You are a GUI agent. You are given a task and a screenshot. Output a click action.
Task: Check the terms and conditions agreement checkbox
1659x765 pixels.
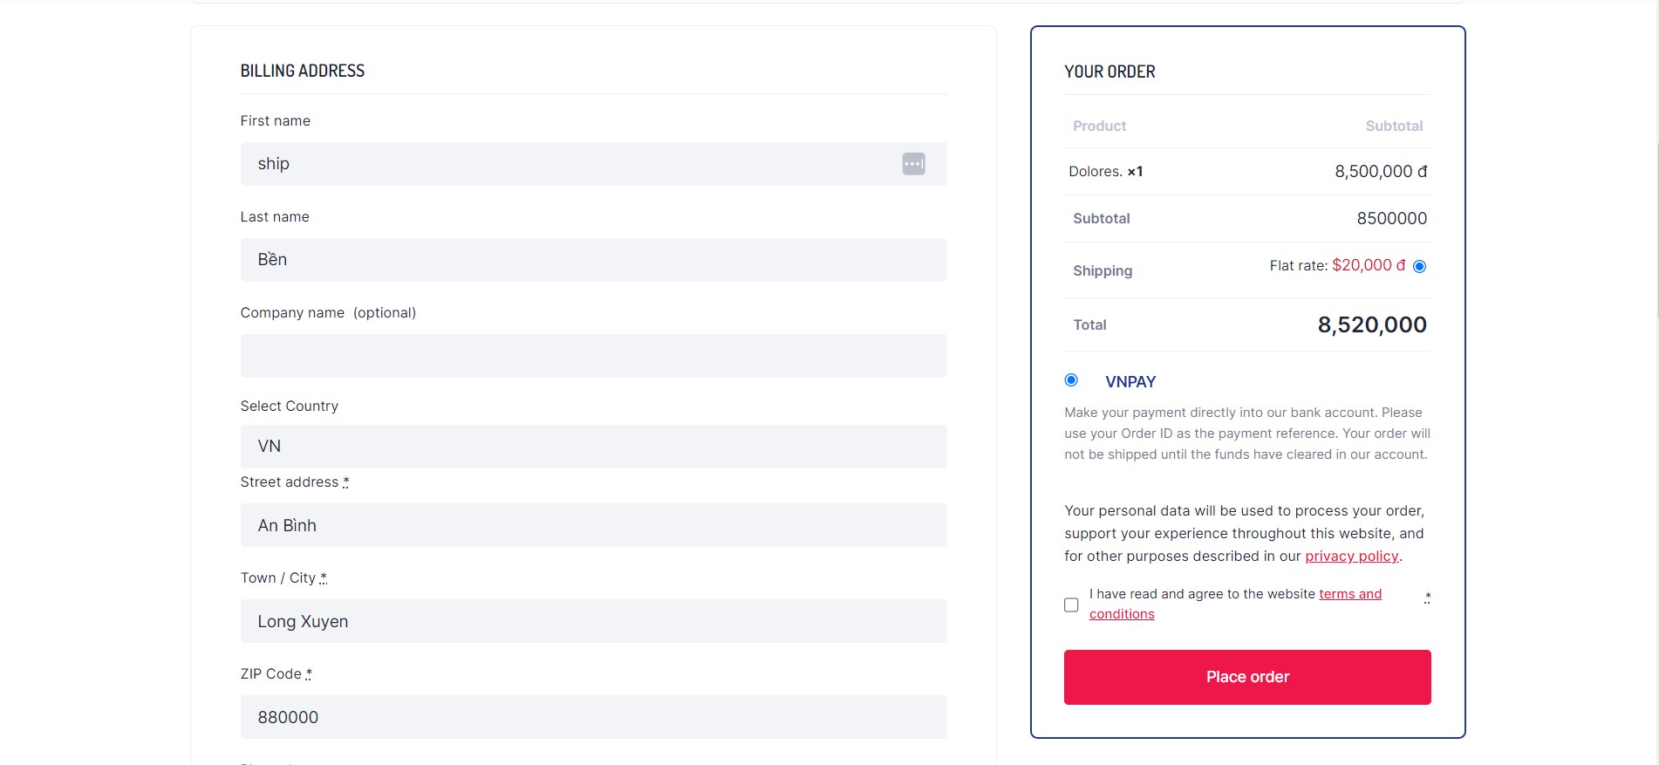coord(1071,604)
